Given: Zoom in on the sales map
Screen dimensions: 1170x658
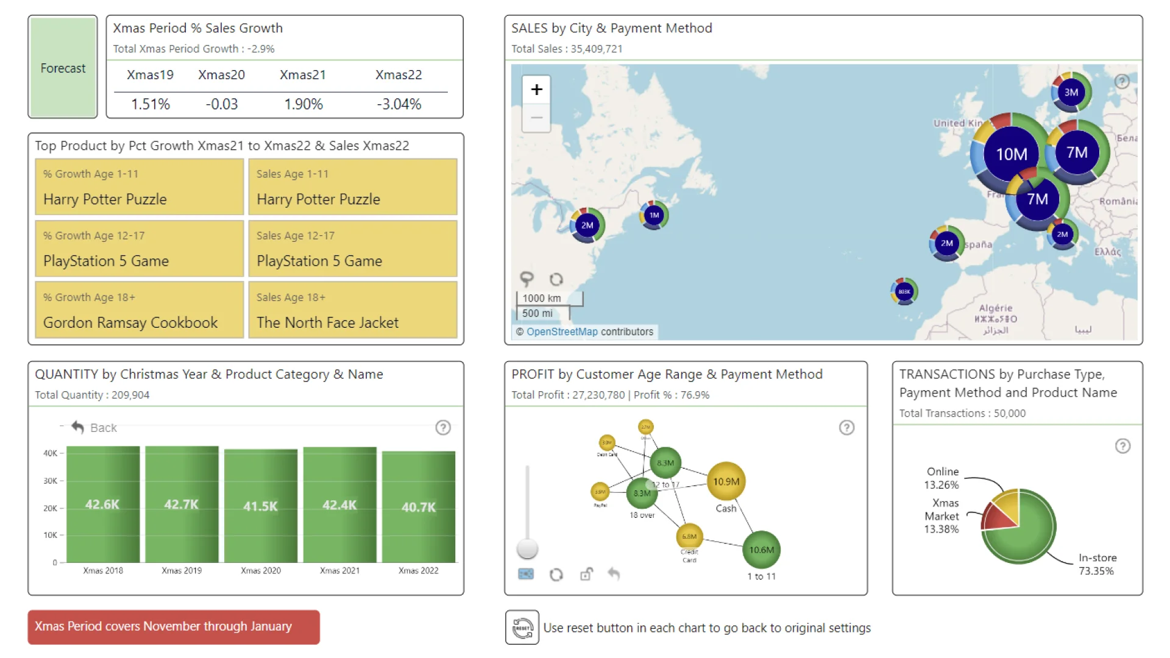Looking at the screenshot, I should point(536,90).
